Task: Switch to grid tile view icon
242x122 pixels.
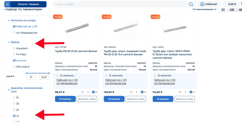Action: point(223,10)
